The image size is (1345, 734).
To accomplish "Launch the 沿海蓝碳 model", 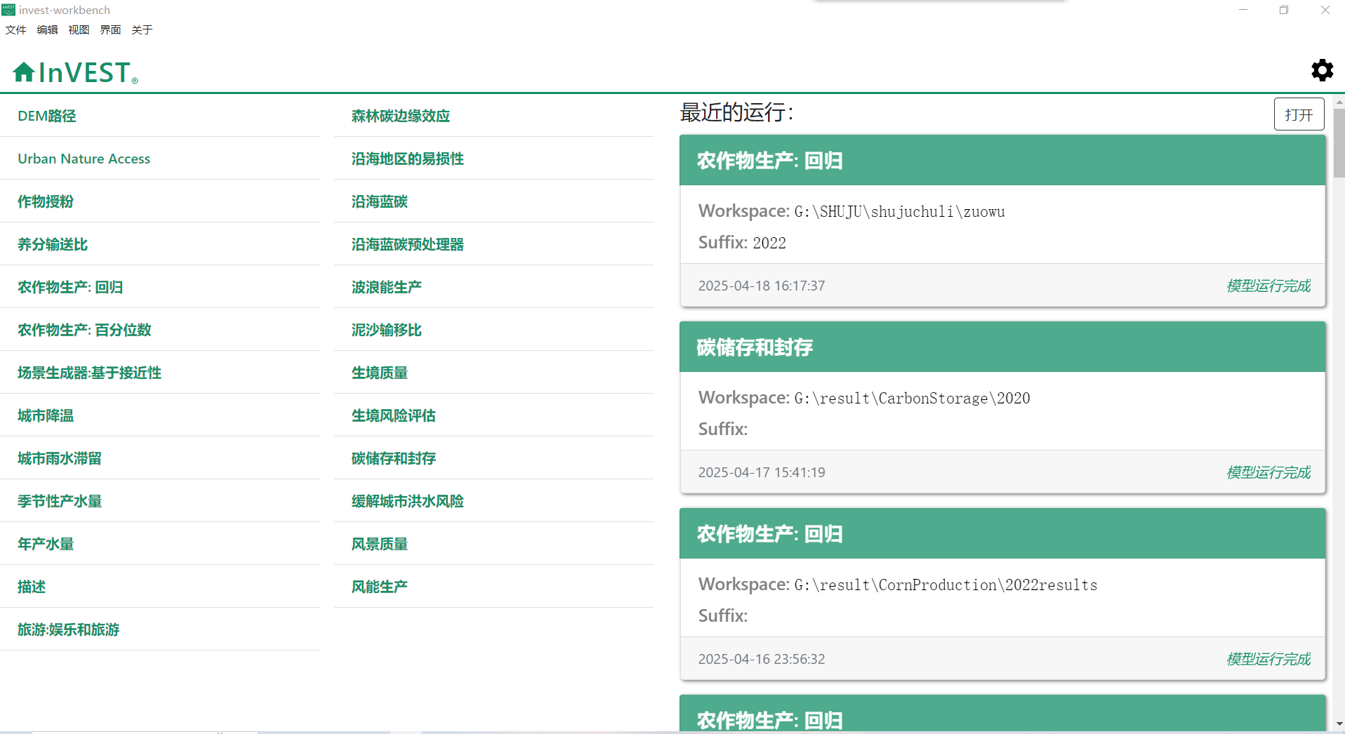I will point(493,201).
